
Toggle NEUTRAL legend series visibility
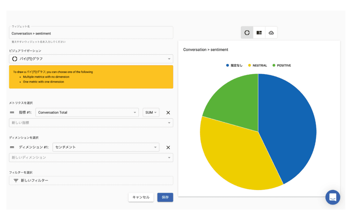click(x=257, y=66)
